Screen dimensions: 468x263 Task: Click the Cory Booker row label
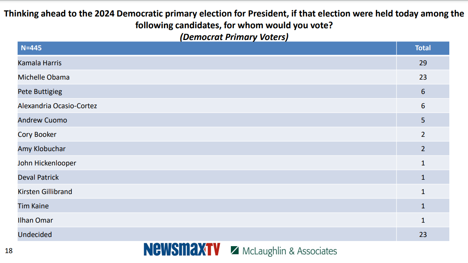pos(37,135)
